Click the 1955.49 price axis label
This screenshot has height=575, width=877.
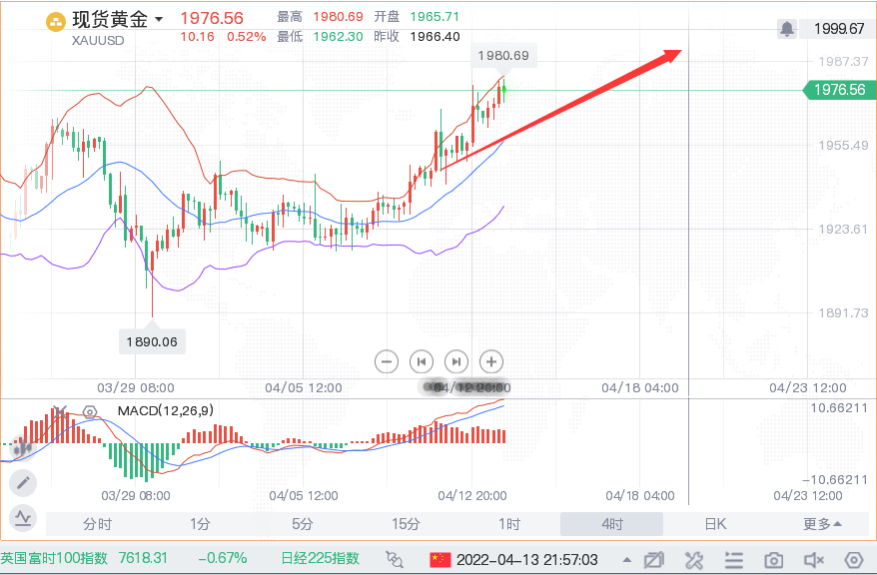[x=843, y=146]
